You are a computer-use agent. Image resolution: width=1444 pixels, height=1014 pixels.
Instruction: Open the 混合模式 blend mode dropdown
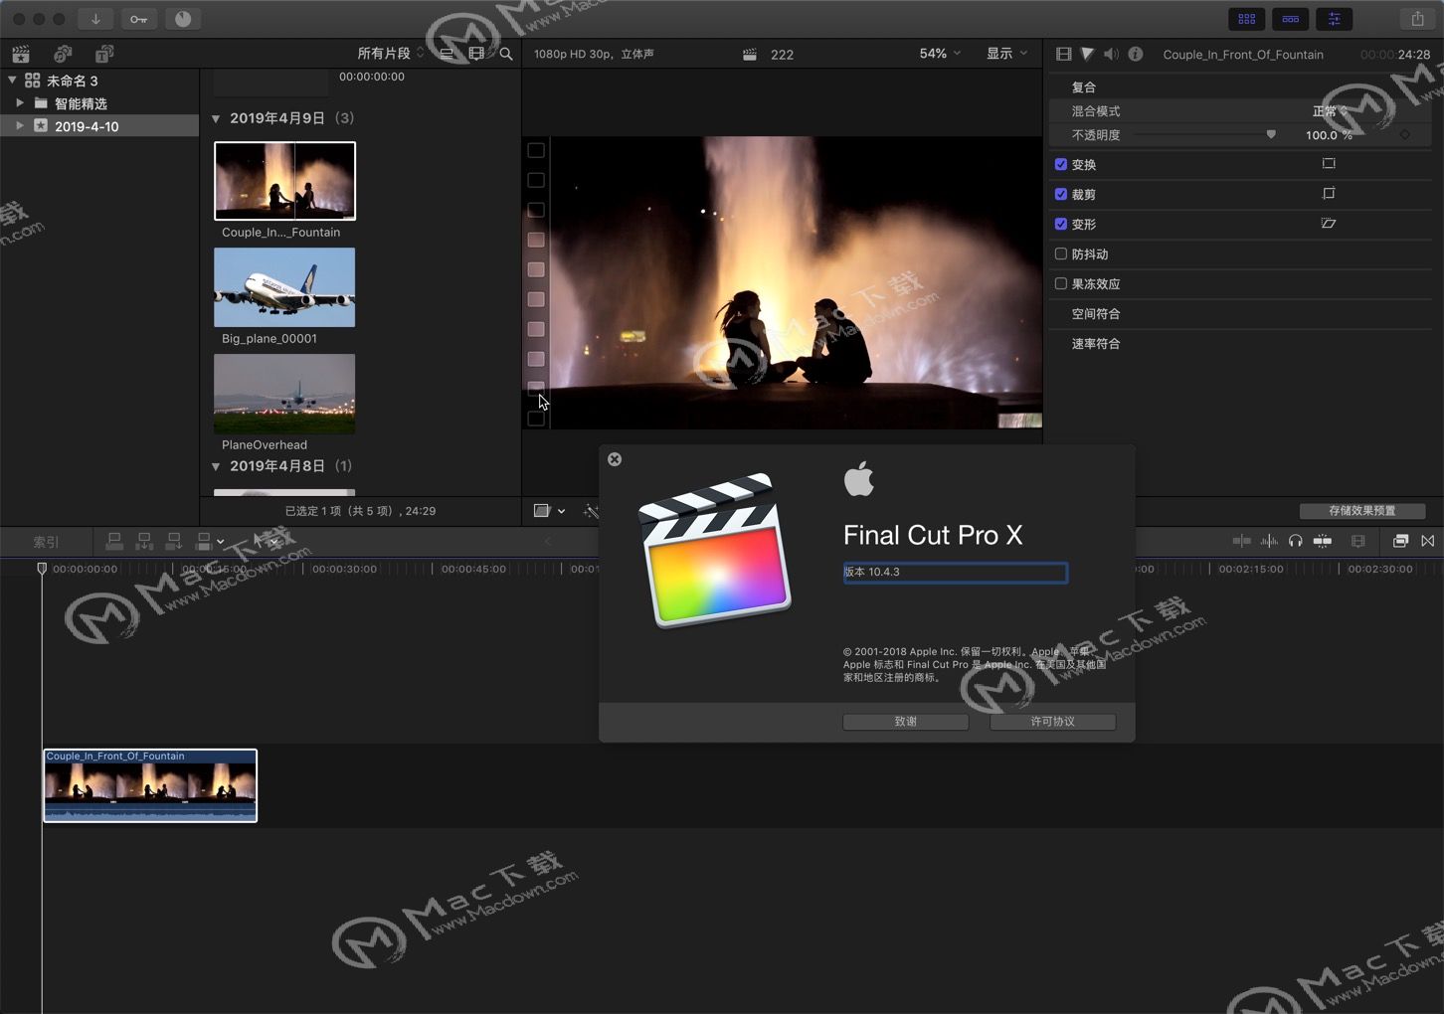coord(1331,110)
